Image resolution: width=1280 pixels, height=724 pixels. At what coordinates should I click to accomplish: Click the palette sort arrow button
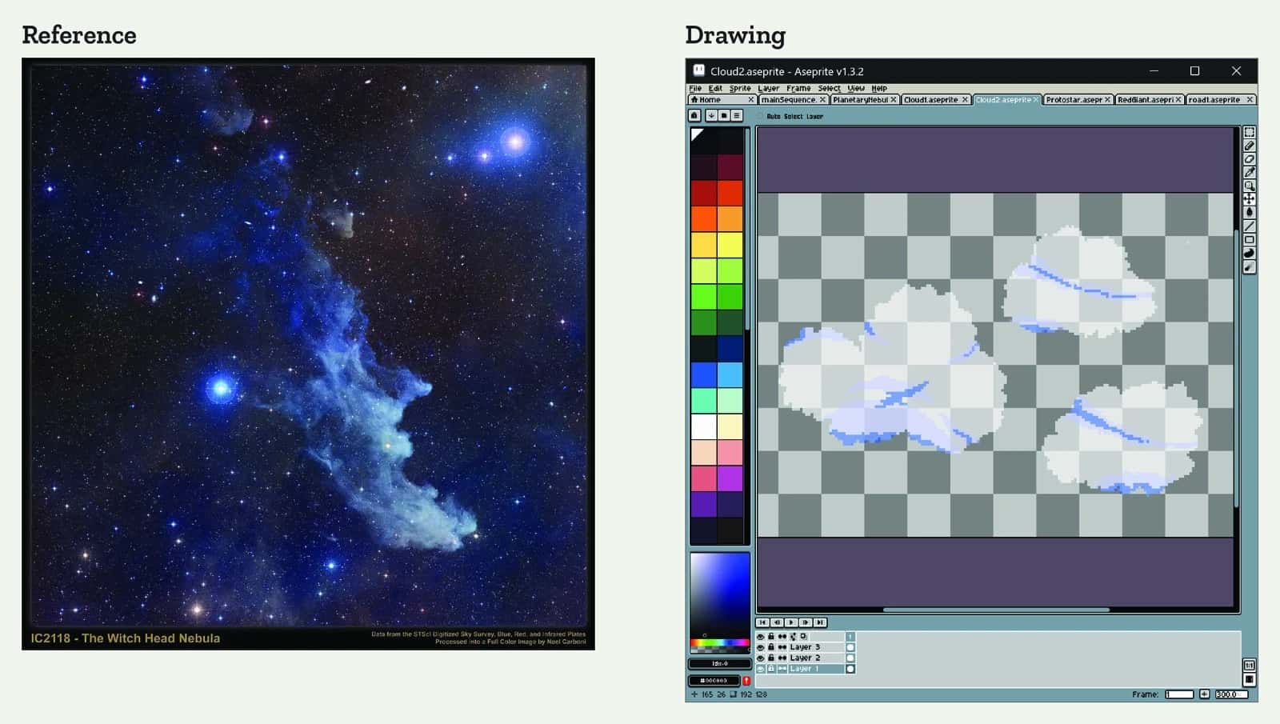point(710,115)
